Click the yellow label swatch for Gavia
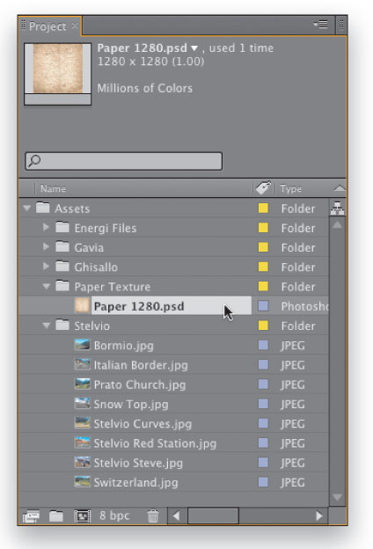The image size is (373, 549). click(263, 247)
